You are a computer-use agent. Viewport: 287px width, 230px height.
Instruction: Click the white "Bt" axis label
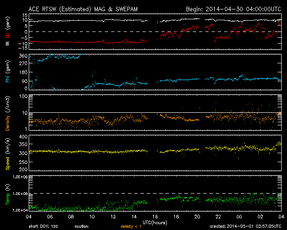click(x=8, y=43)
